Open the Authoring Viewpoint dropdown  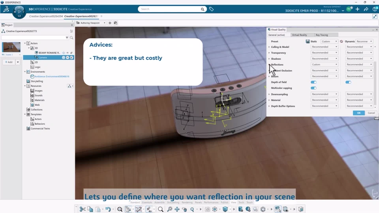coord(91,23)
